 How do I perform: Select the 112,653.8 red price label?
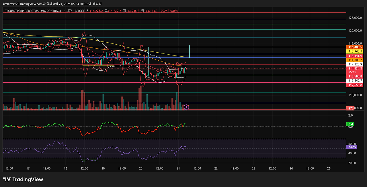(355, 85)
